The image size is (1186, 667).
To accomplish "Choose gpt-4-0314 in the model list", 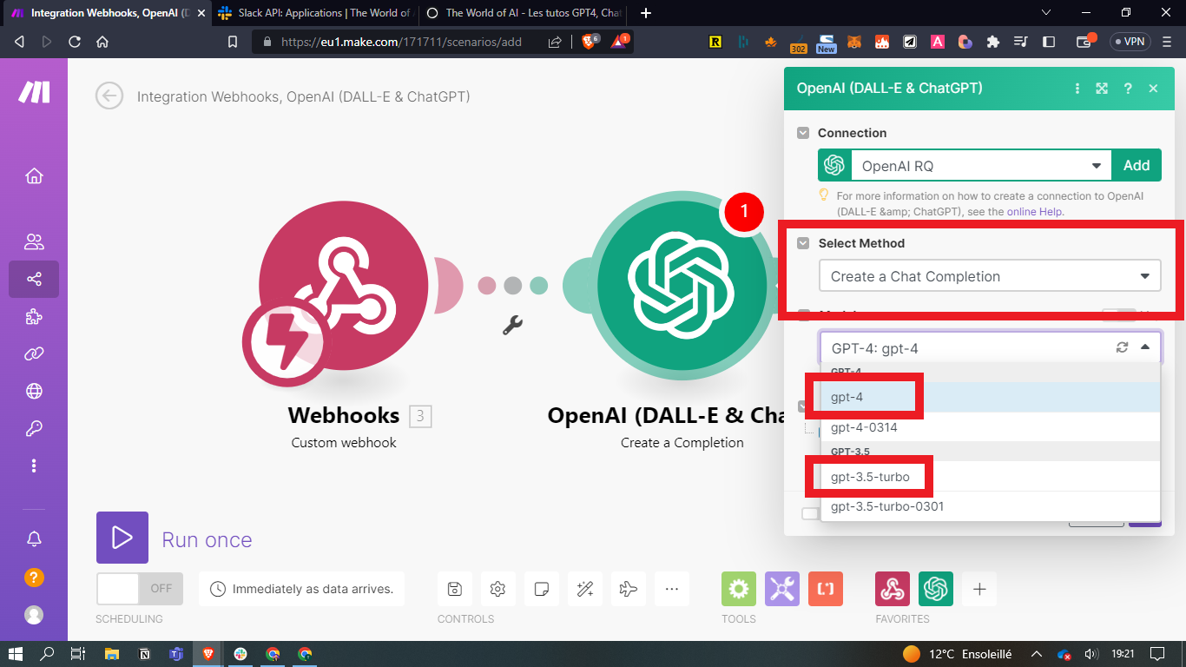I will [864, 427].
